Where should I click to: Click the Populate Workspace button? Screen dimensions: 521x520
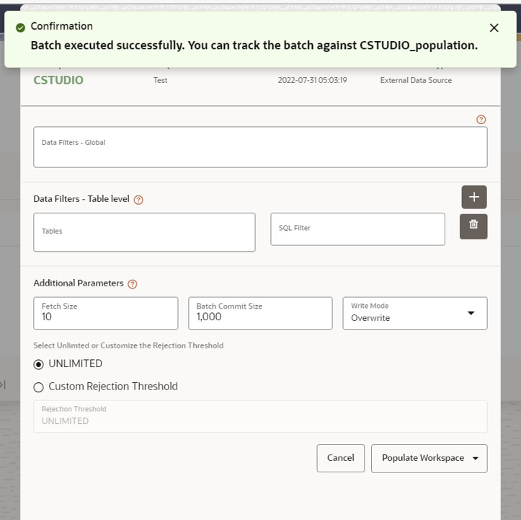click(423, 458)
